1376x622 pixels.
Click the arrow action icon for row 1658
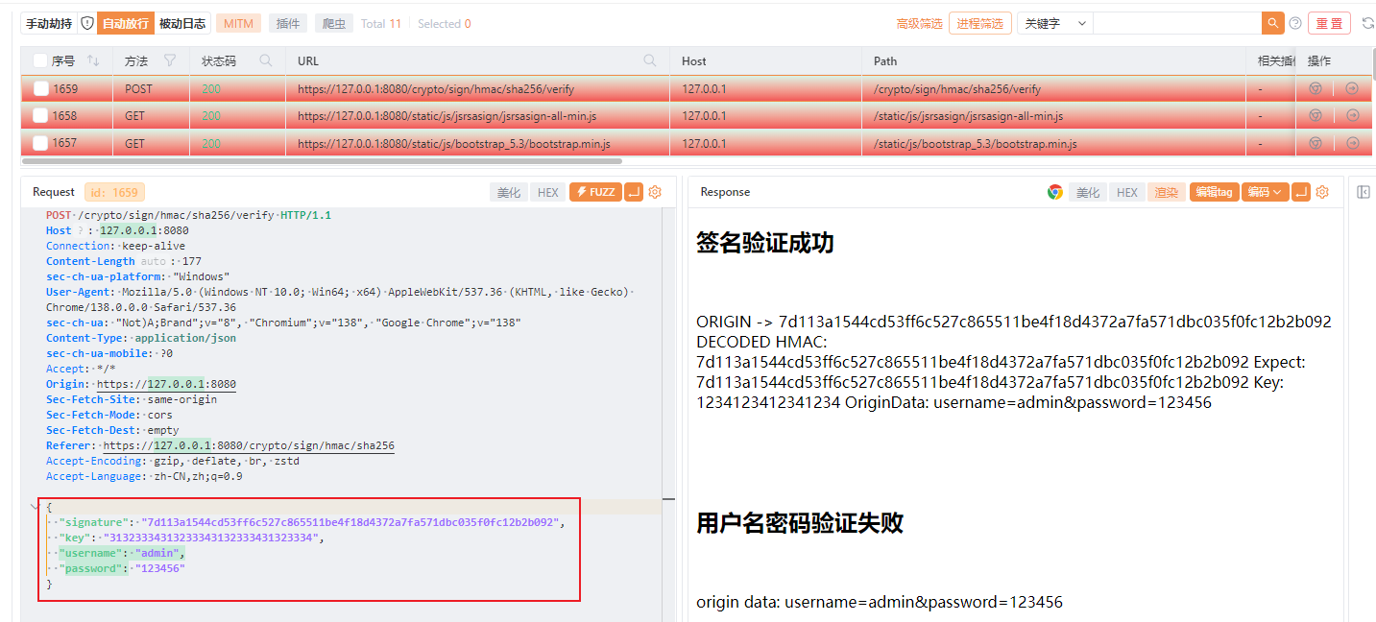tap(1353, 115)
